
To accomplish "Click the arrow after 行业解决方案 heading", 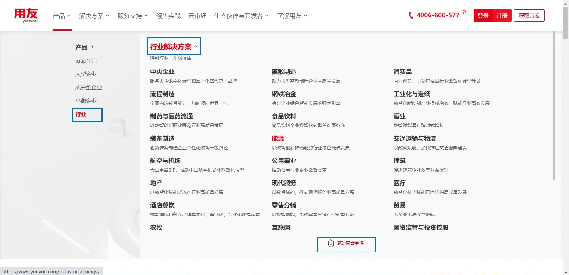I will pos(196,46).
